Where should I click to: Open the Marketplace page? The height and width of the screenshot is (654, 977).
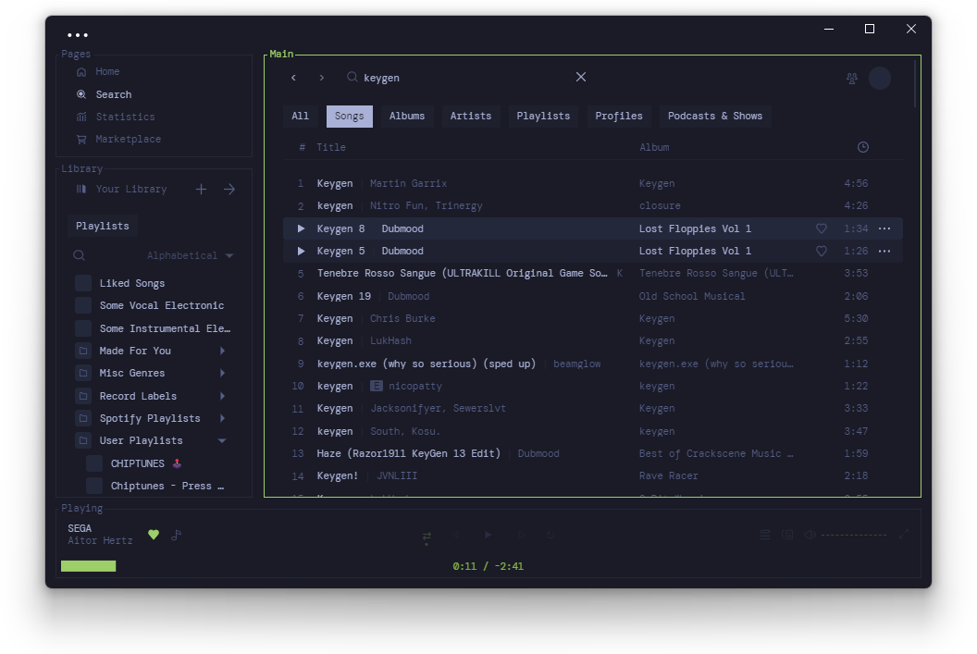(118, 140)
